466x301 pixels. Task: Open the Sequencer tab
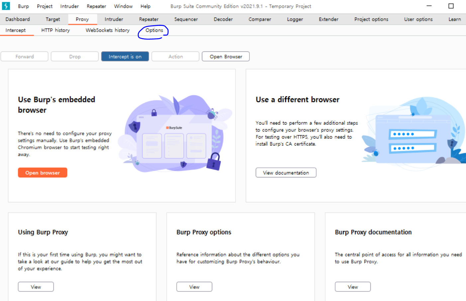[186, 19]
